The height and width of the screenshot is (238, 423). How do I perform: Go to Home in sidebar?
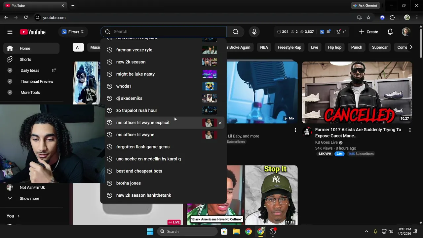(32, 48)
